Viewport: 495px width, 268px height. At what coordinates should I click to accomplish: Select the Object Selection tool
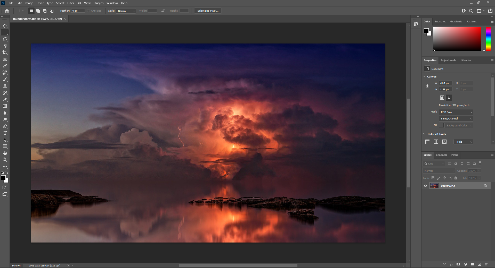(x=5, y=46)
